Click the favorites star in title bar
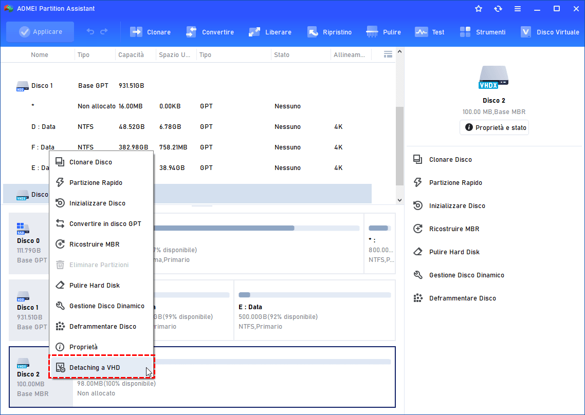The height and width of the screenshot is (415, 585). tap(479, 9)
